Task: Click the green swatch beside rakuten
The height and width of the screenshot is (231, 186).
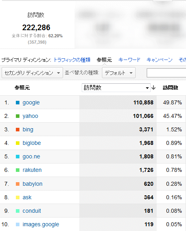Action: tap(18, 170)
